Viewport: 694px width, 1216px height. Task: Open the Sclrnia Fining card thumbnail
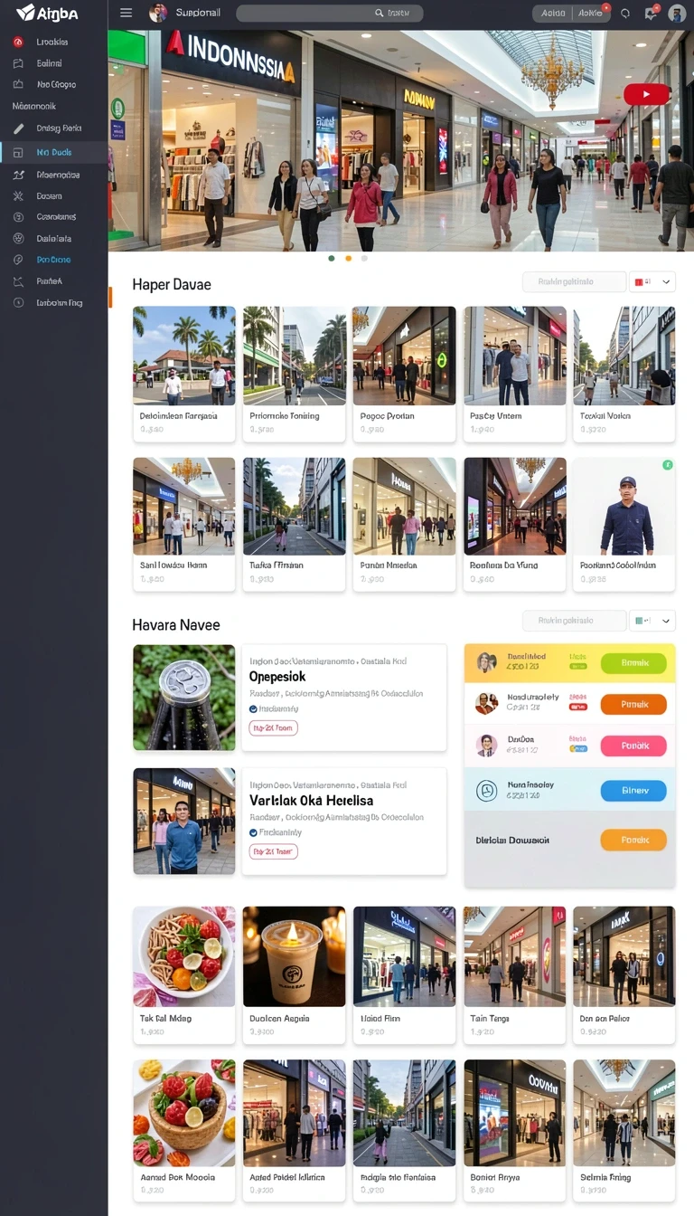624,1113
